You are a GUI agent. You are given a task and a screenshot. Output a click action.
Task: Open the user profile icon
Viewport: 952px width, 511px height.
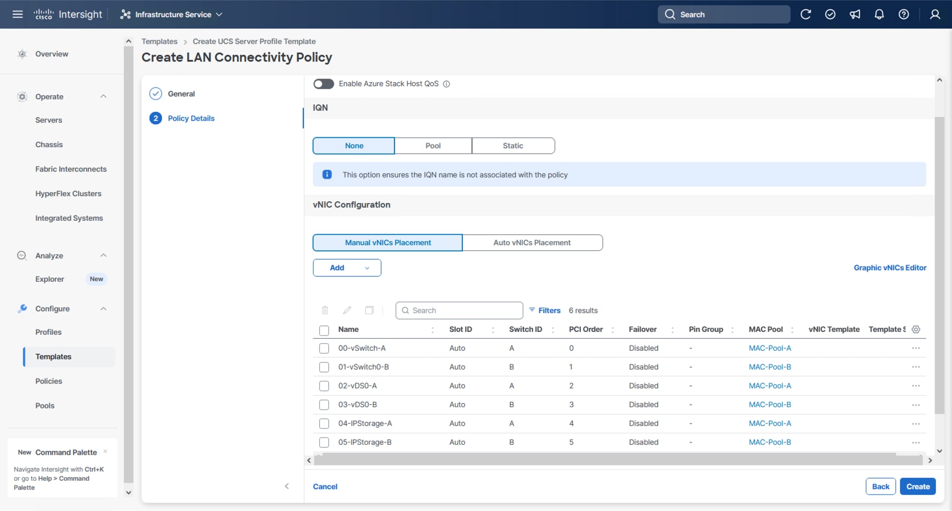935,14
